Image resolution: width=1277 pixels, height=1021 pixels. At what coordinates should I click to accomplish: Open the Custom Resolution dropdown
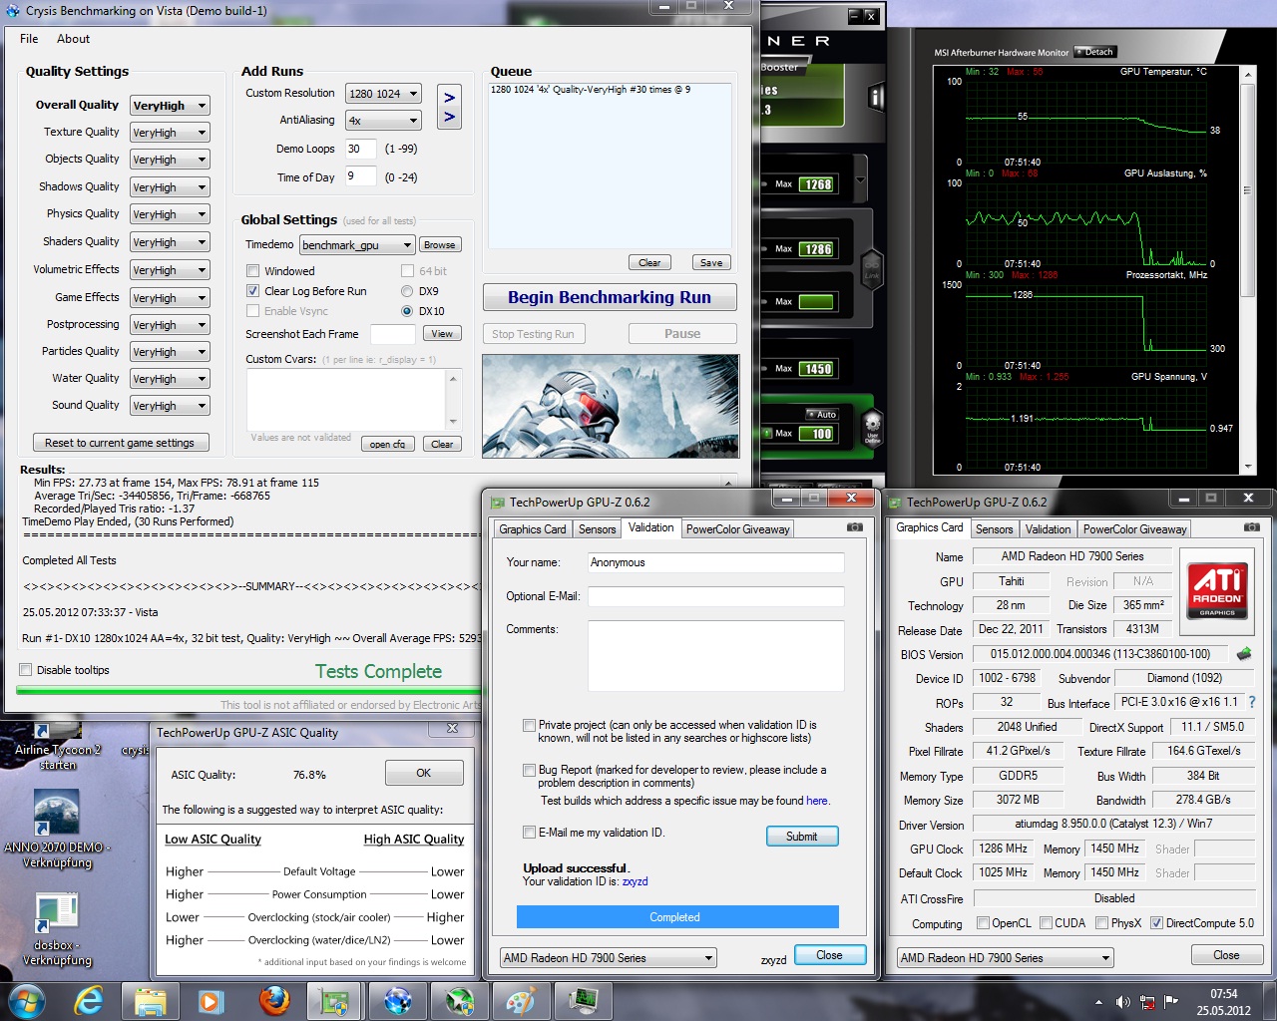[x=383, y=94]
